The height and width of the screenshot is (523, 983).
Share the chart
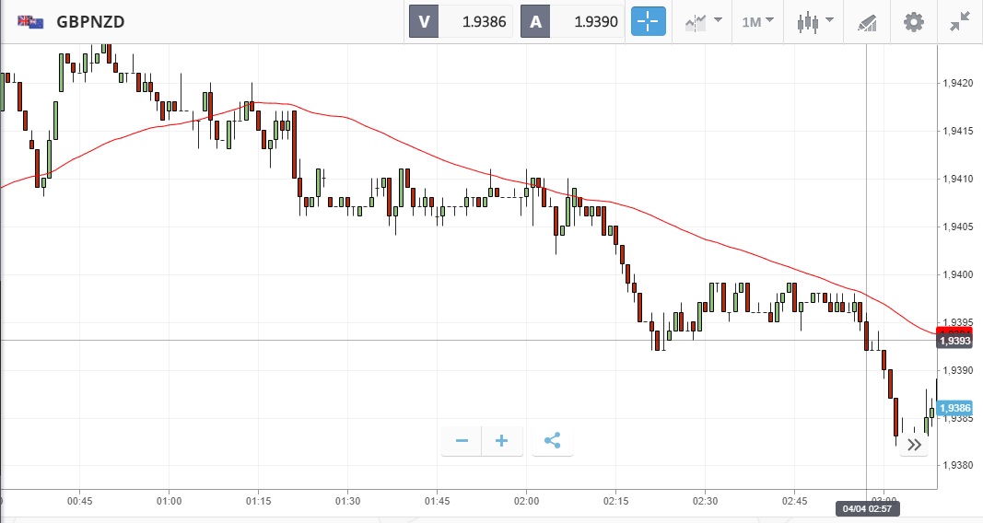pyautogui.click(x=553, y=441)
